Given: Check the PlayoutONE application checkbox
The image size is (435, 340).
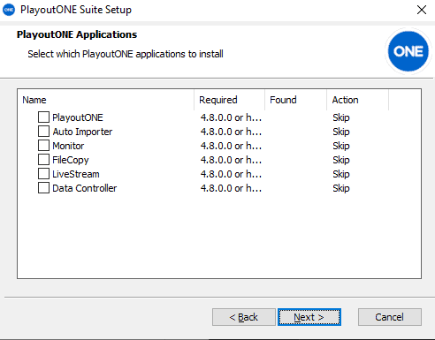Looking at the screenshot, I should (x=43, y=117).
